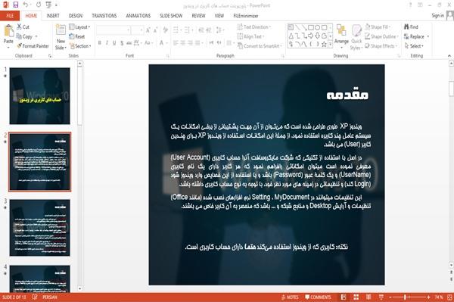Repeat the last action with the Redo icon
454x302 pixels.
39,5
